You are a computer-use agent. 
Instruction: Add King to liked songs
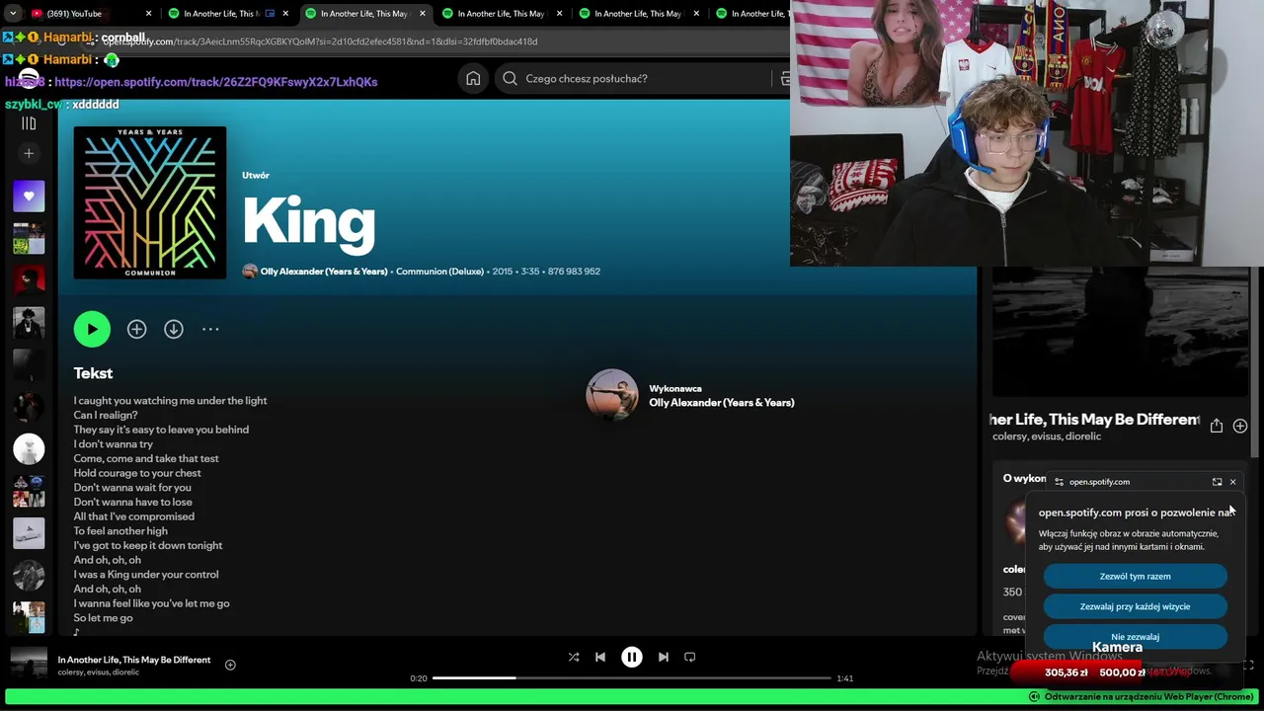point(136,330)
